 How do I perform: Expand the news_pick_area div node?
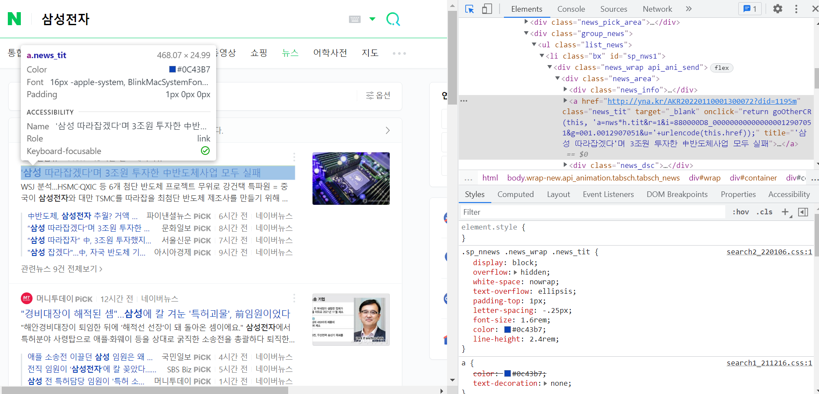tap(526, 21)
